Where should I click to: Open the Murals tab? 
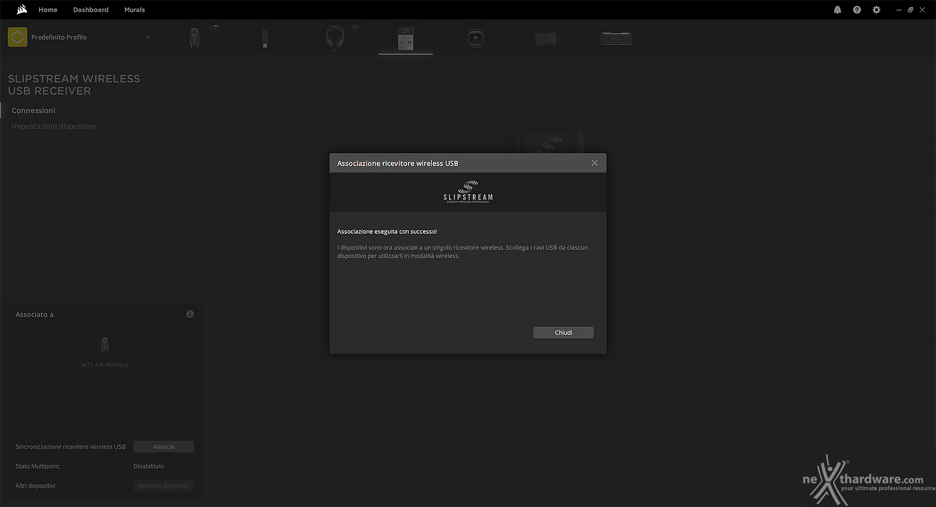[x=135, y=10]
